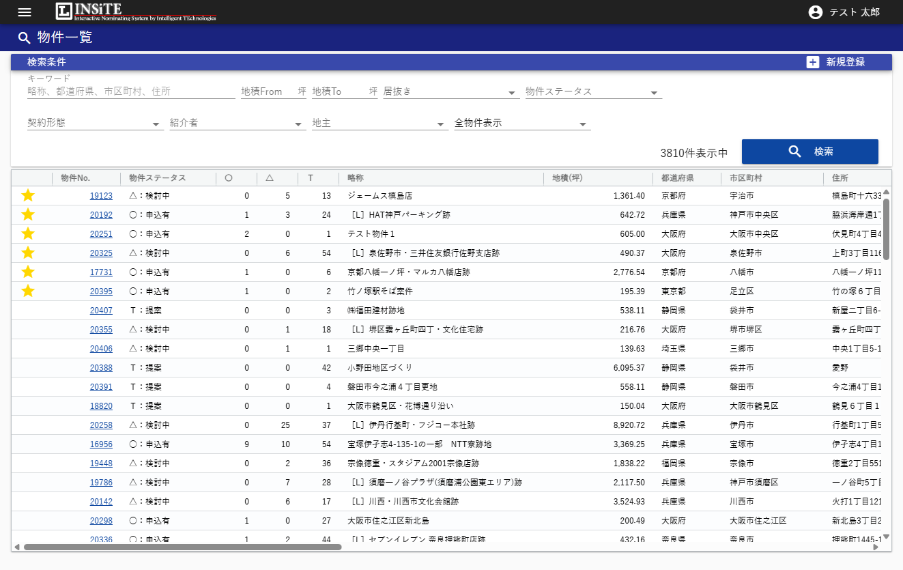Focus the キーワード search field
Image resolution: width=903 pixels, height=570 pixels.
point(130,91)
